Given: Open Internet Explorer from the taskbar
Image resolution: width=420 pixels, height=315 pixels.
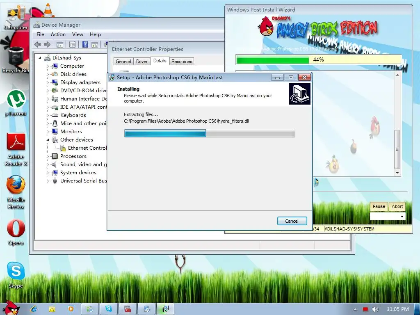Looking at the screenshot, I should (34, 309).
